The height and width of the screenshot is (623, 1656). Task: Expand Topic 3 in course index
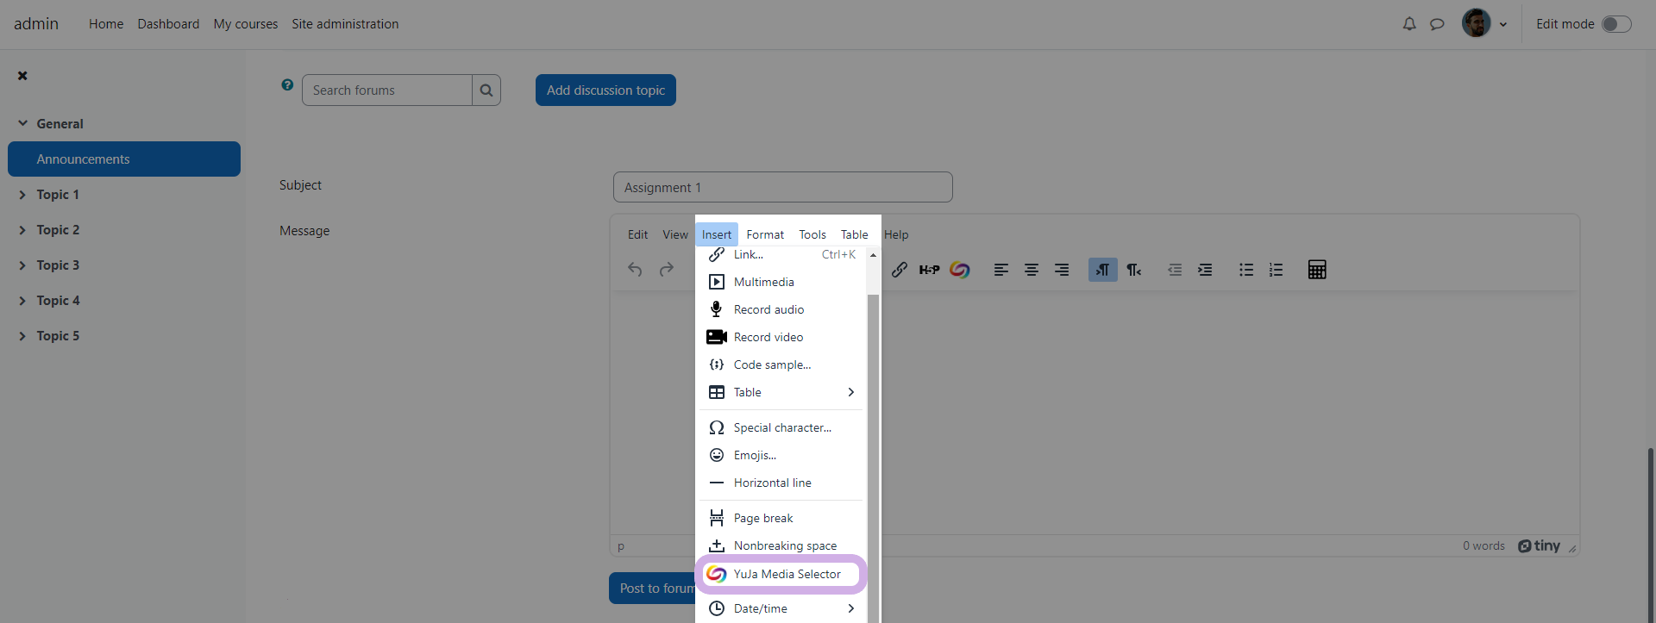23,265
